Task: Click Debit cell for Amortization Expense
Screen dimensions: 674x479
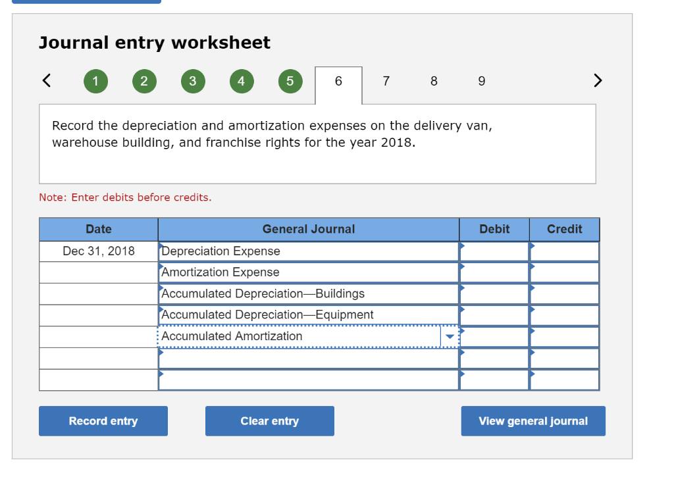Action: click(x=494, y=272)
